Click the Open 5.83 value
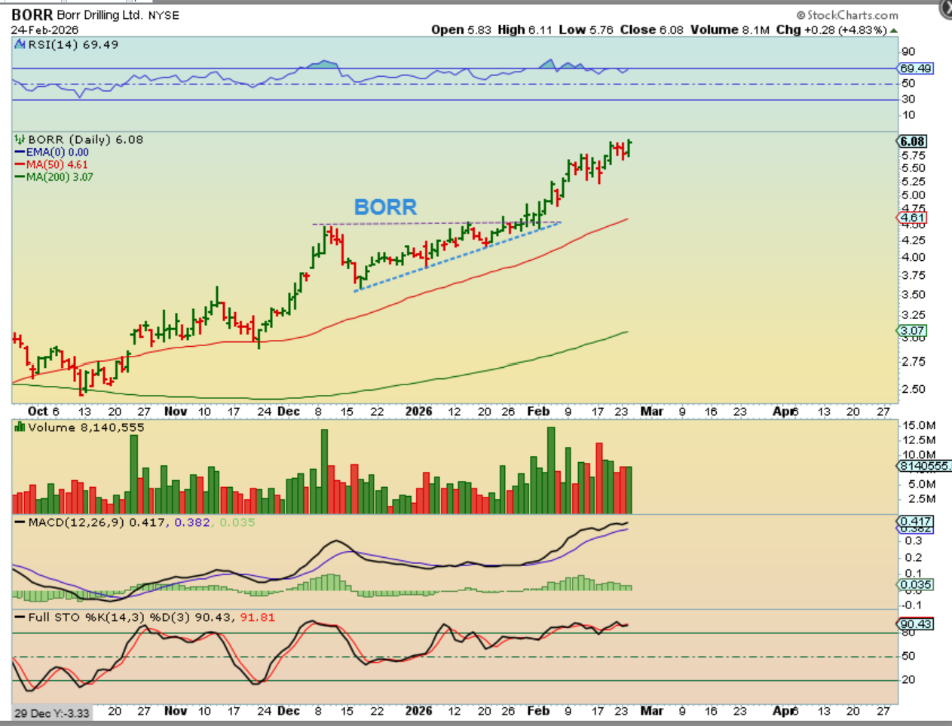Image resolution: width=952 pixels, height=726 pixels. coord(461,29)
